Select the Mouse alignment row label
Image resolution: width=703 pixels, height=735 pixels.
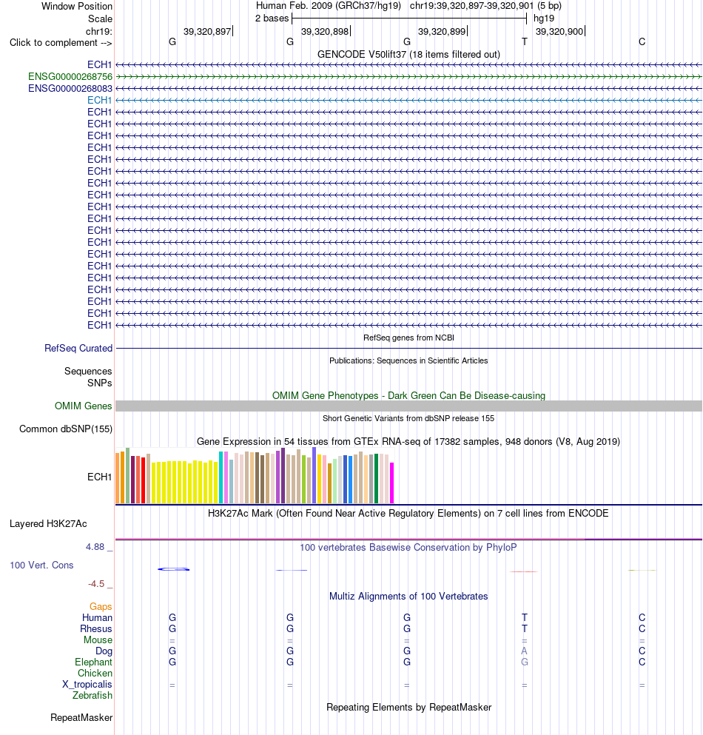click(x=98, y=640)
